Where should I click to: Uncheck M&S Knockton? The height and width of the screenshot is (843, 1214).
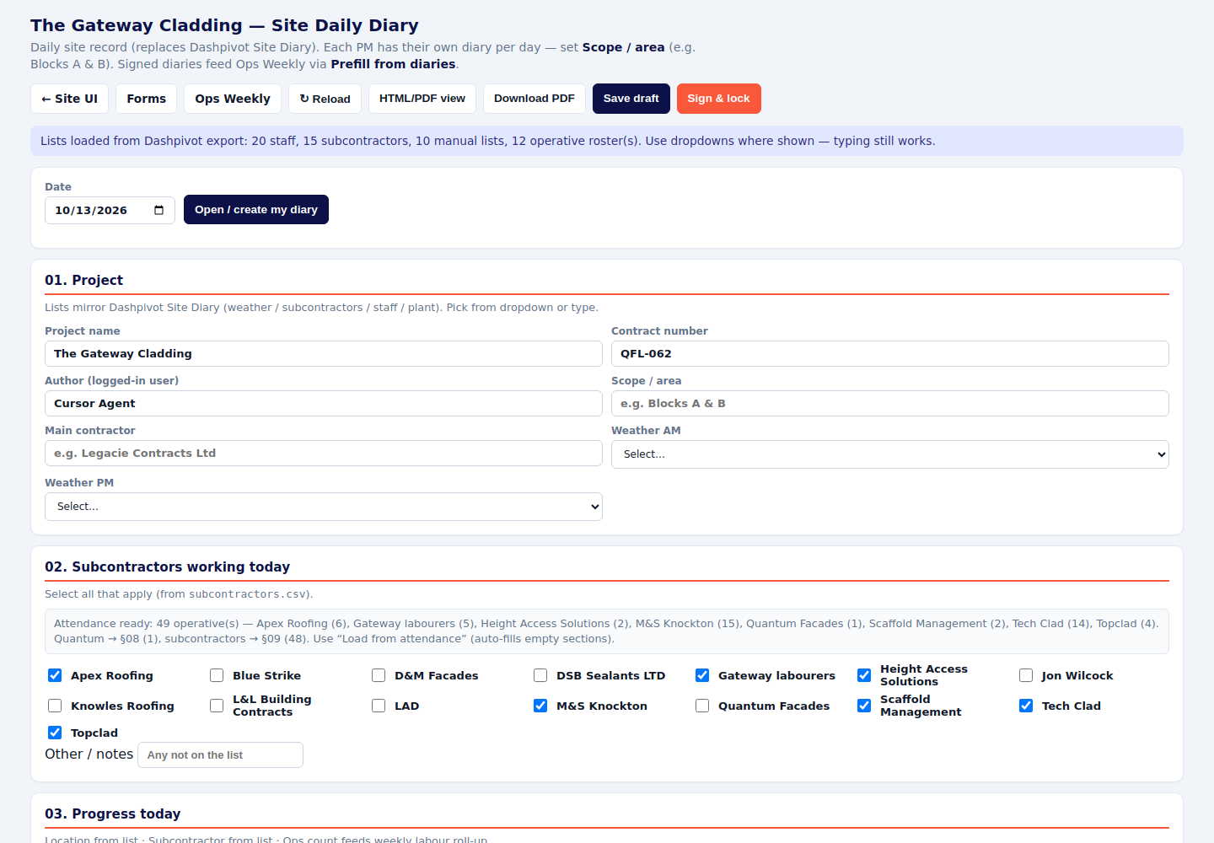(x=540, y=706)
